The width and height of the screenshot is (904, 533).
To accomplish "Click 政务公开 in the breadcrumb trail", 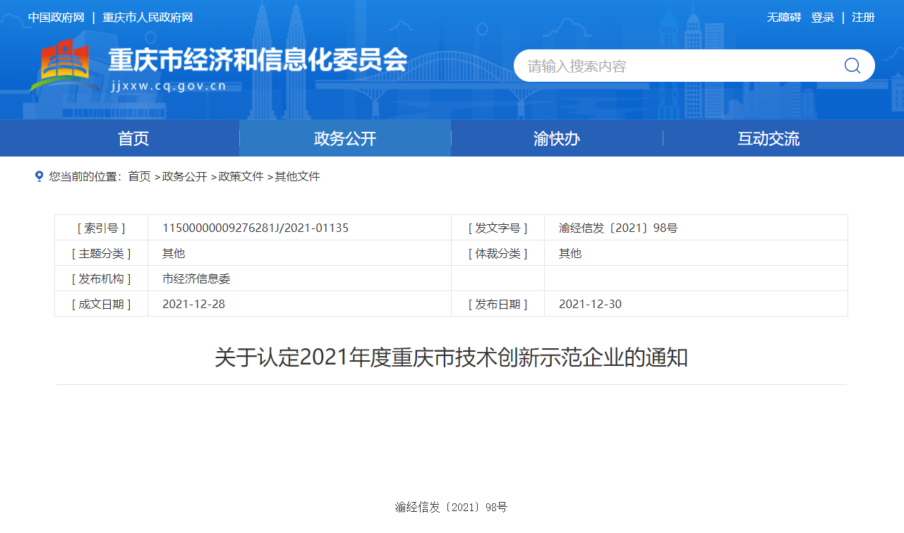I will tap(184, 176).
